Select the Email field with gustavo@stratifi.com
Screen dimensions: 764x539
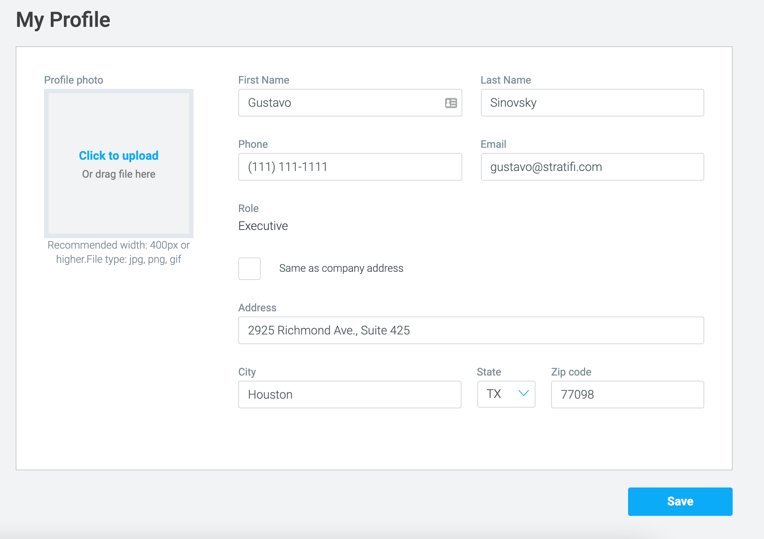pos(592,167)
